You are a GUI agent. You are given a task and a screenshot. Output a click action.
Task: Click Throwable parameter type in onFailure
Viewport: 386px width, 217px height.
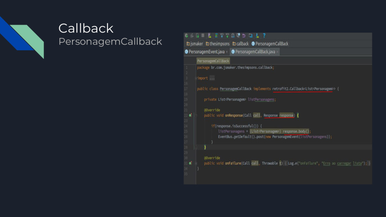(270, 164)
